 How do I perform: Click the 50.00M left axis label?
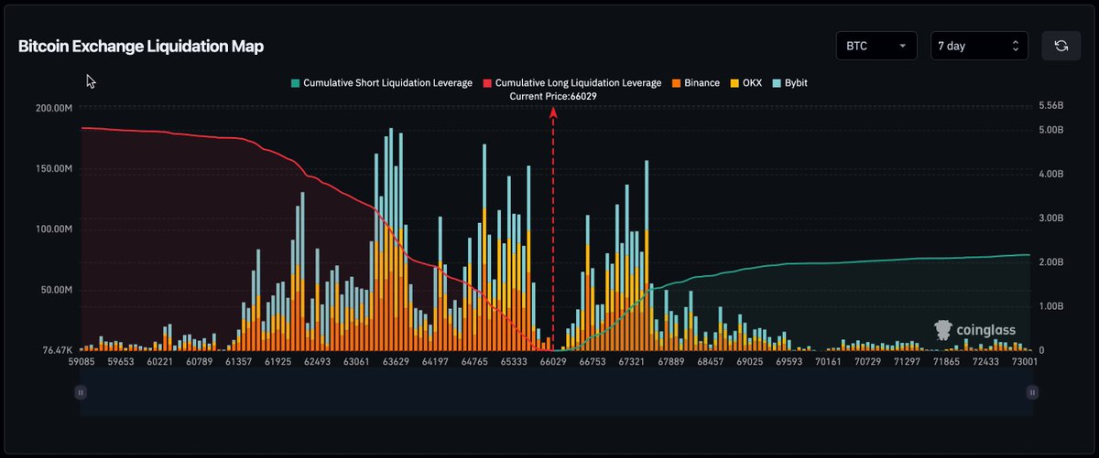[x=57, y=290]
